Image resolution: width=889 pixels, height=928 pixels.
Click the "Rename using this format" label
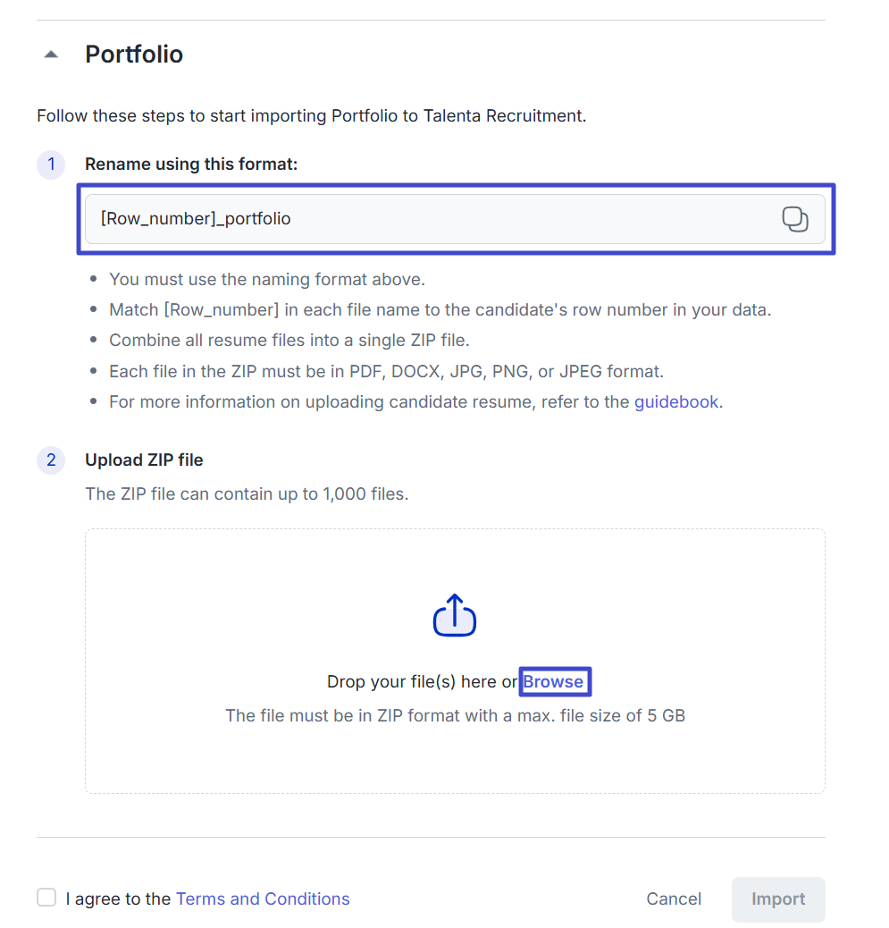pos(191,165)
